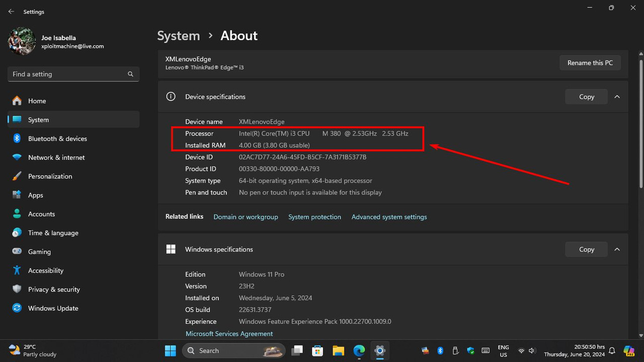This screenshot has width=644, height=362.
Task: Click the Windows Update sync icon
Action: (17, 308)
